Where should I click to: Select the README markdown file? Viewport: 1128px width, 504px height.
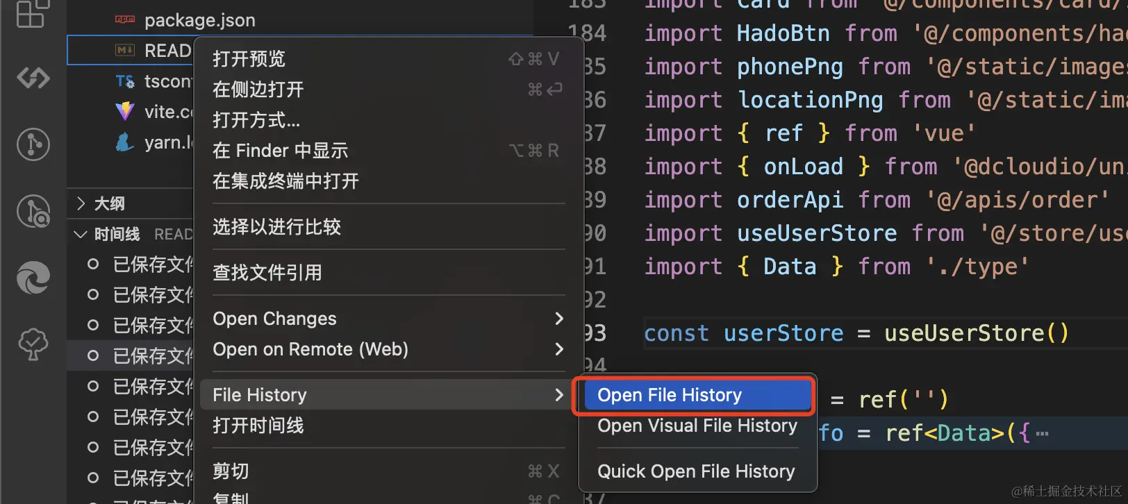[131, 51]
